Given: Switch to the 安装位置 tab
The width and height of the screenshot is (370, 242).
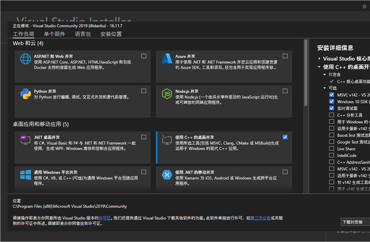Looking at the screenshot, I should pyautogui.click(x=111, y=34).
